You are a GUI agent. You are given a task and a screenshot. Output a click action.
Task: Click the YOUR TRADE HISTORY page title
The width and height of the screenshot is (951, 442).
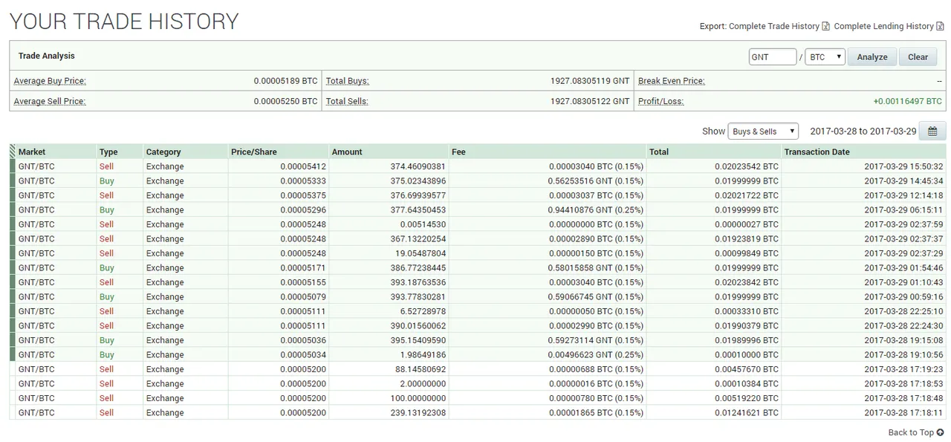point(124,22)
